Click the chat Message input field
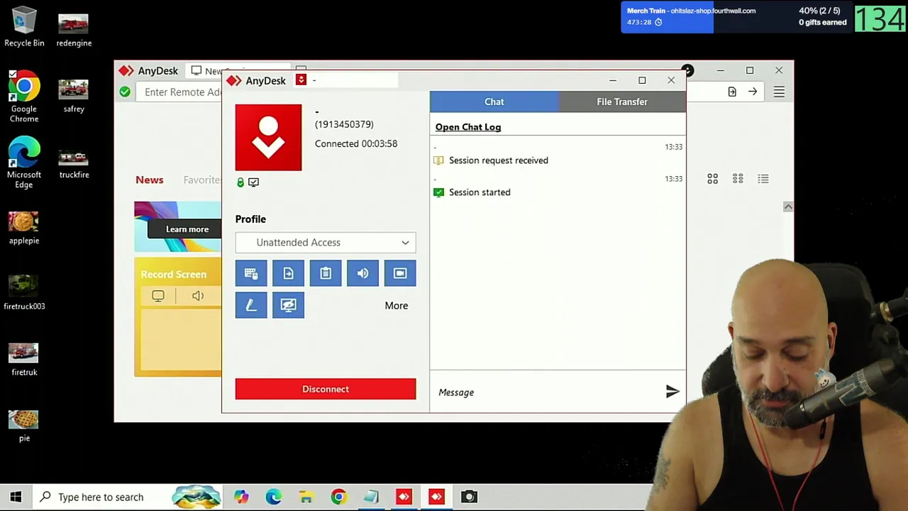This screenshot has height=511, width=908. tap(546, 392)
